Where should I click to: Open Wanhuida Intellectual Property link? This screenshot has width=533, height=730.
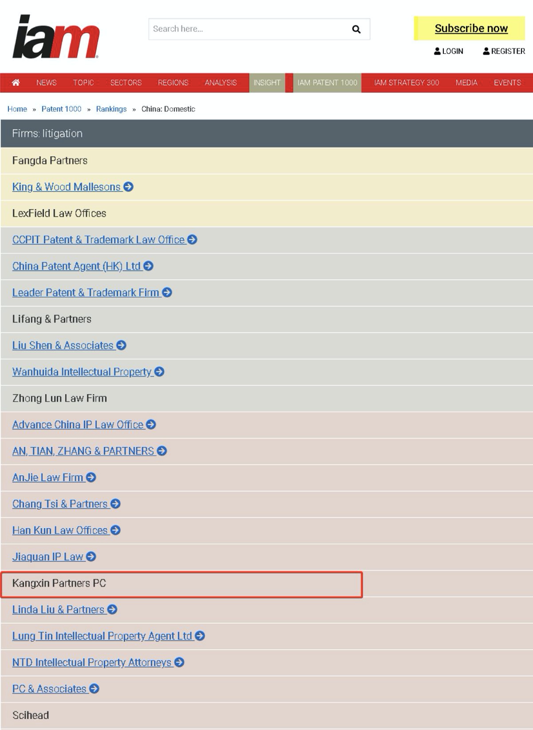click(82, 371)
